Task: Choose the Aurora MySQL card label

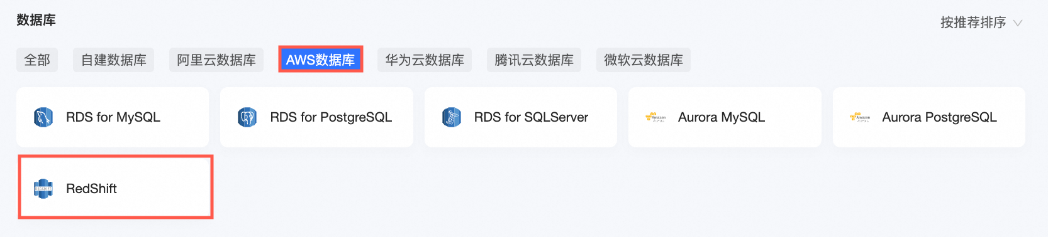Action: pyautogui.click(x=722, y=117)
